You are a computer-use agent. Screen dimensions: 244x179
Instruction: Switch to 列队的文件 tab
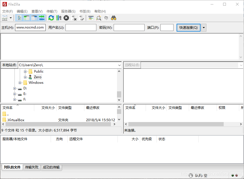point(12,167)
